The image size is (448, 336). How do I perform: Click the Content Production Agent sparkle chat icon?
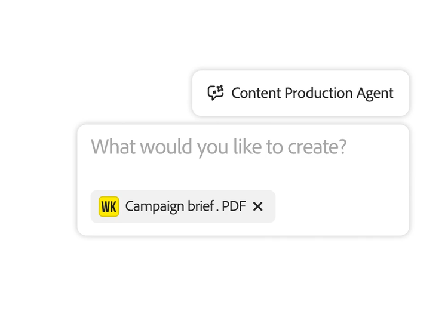(216, 93)
